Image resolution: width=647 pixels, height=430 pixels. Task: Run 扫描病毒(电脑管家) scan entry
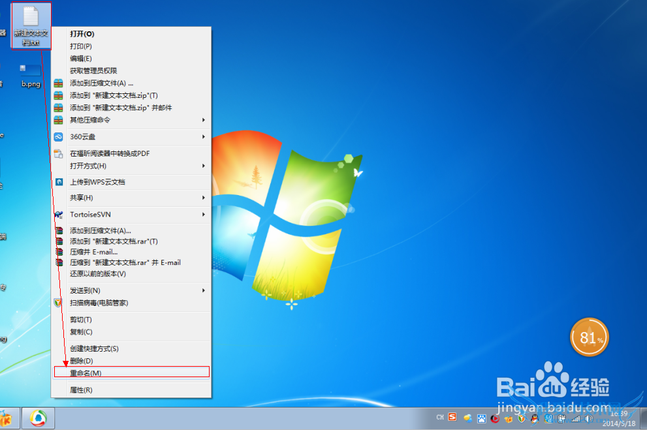131,303
